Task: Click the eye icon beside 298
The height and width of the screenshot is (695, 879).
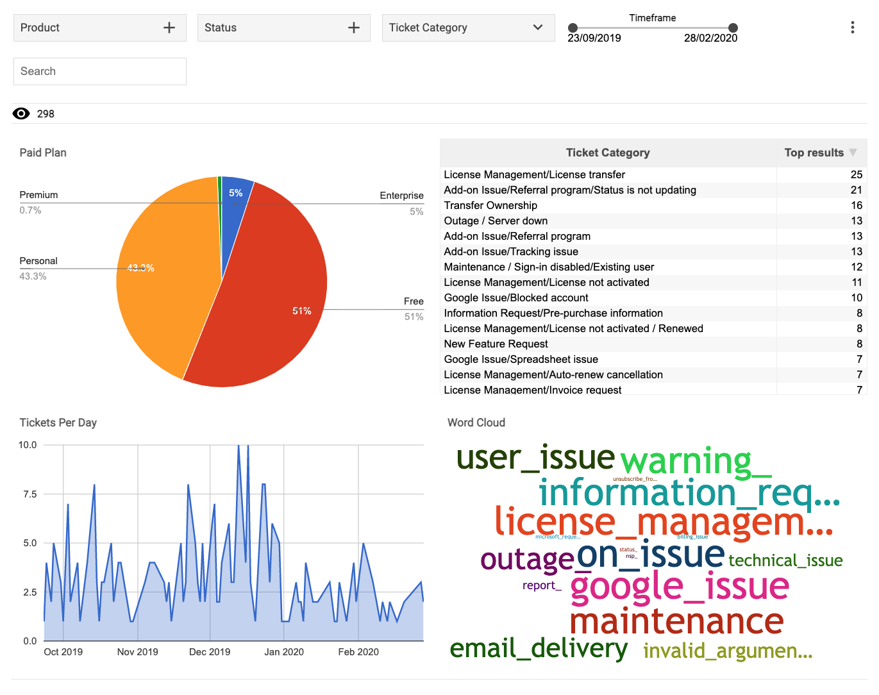Action: pos(21,113)
